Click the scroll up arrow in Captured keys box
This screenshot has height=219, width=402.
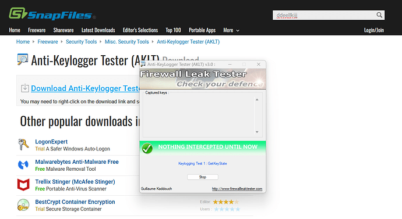click(257, 100)
